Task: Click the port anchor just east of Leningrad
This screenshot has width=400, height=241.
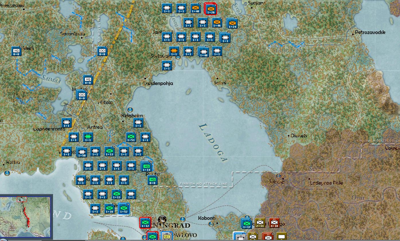Action: (182, 220)
